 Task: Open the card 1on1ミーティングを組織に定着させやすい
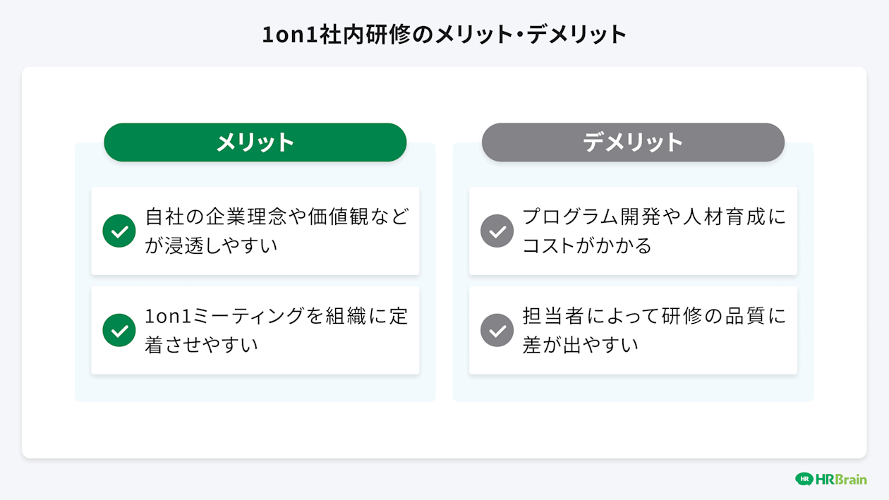click(x=255, y=330)
